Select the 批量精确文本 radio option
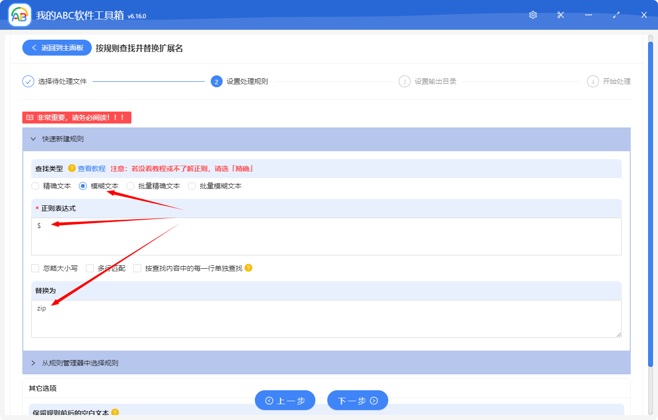 [x=130, y=186]
